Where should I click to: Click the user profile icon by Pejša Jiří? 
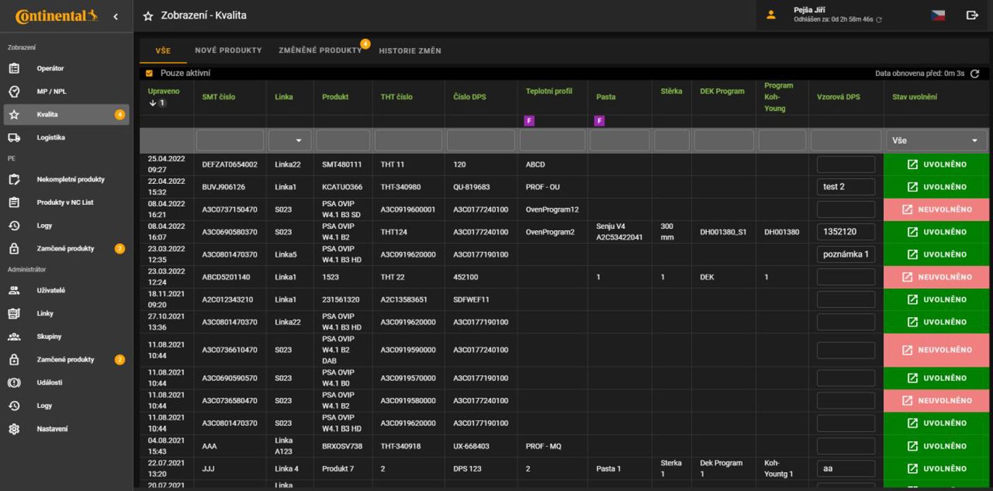(x=771, y=15)
